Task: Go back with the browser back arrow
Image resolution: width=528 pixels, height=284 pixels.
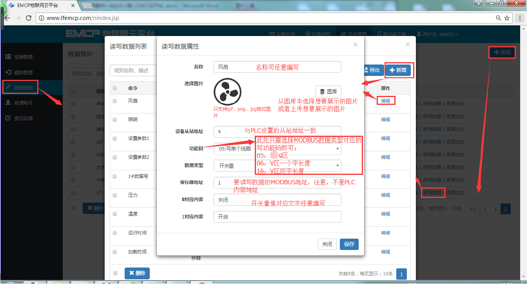Action: (x=7, y=18)
